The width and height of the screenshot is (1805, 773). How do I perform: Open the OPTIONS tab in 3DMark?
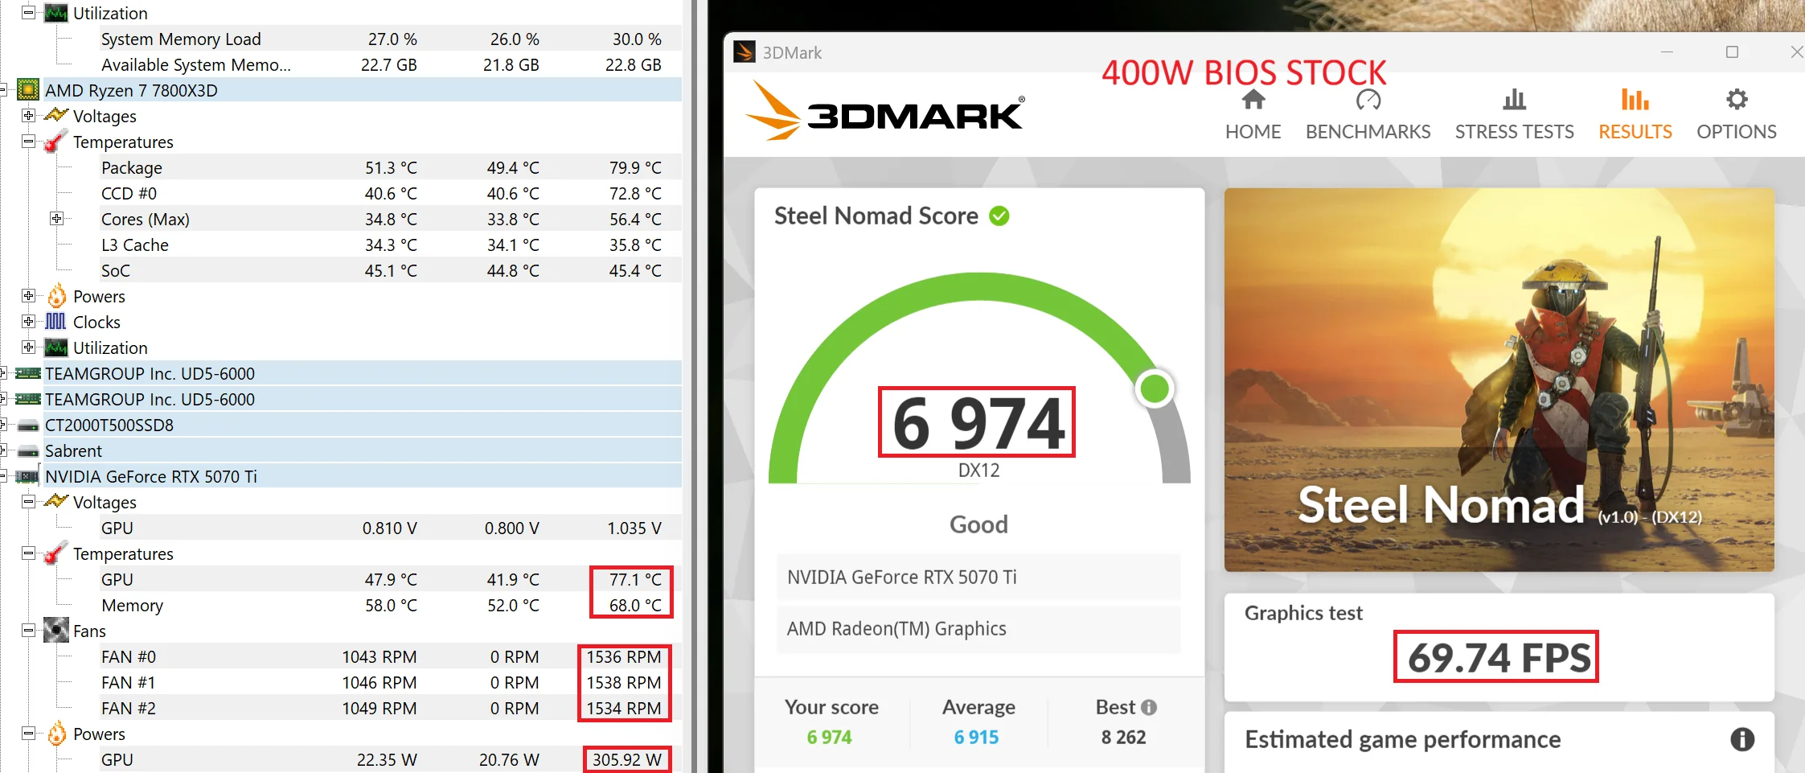tap(1737, 115)
